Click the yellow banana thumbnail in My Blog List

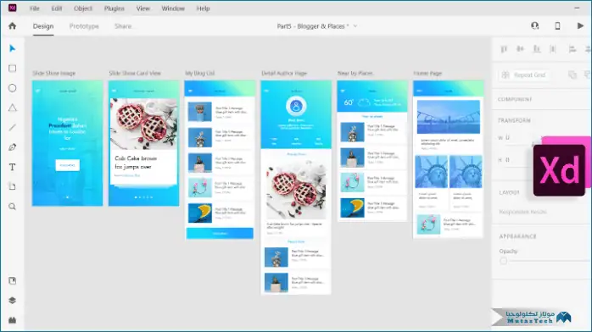[199, 213]
